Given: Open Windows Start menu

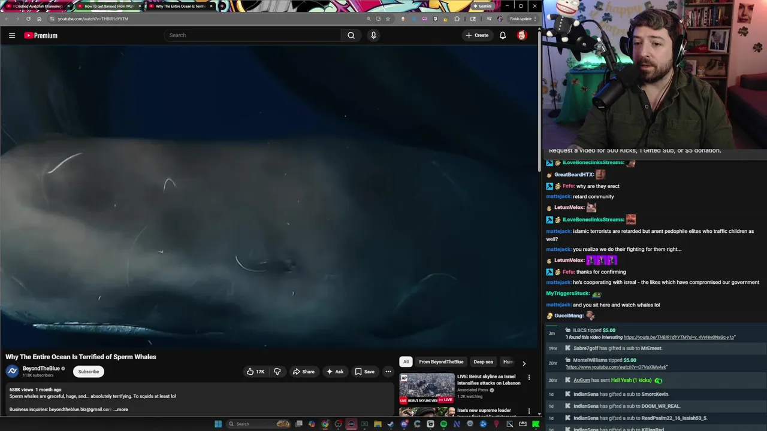Looking at the screenshot, I should coord(218,424).
